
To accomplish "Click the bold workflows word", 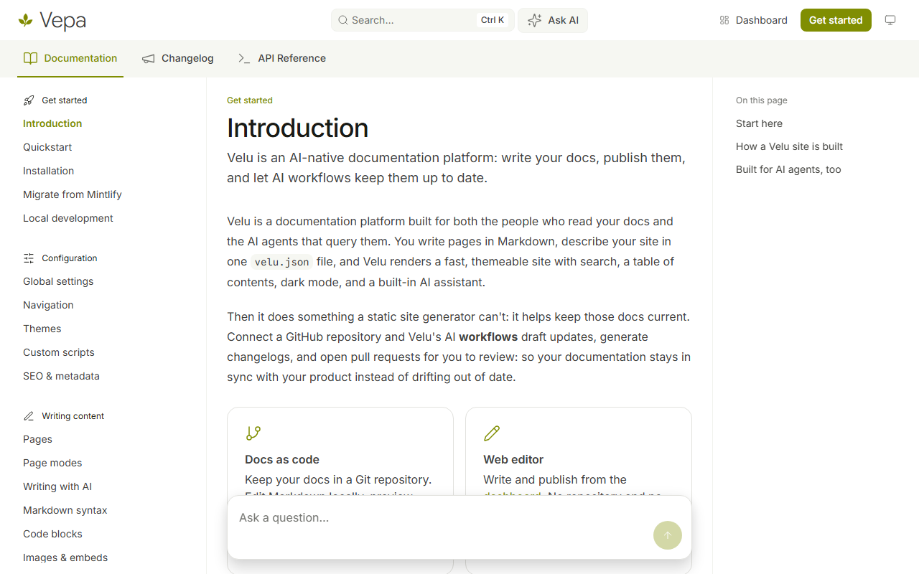I will 488,337.
